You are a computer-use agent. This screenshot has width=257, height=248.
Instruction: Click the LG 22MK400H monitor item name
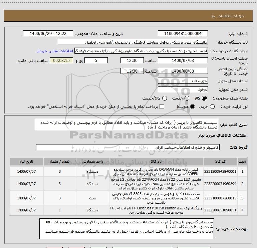[156, 184]
